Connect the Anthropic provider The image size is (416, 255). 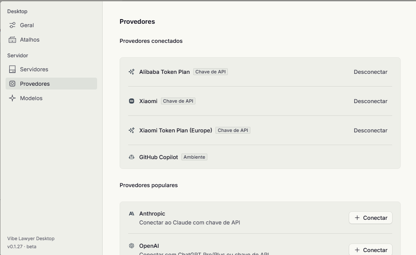click(370, 218)
